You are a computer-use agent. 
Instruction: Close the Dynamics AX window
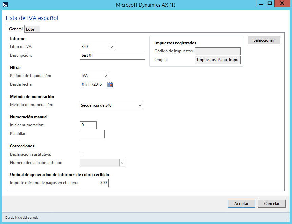(x=282, y=3)
